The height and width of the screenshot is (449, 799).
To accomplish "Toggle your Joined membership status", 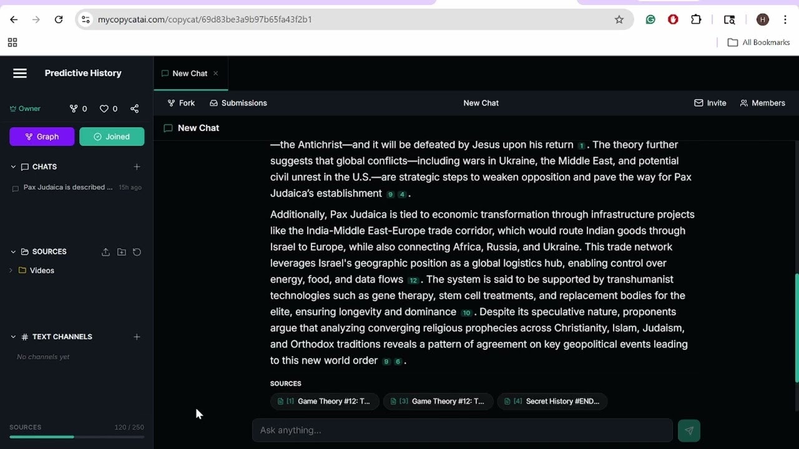I will [112, 136].
